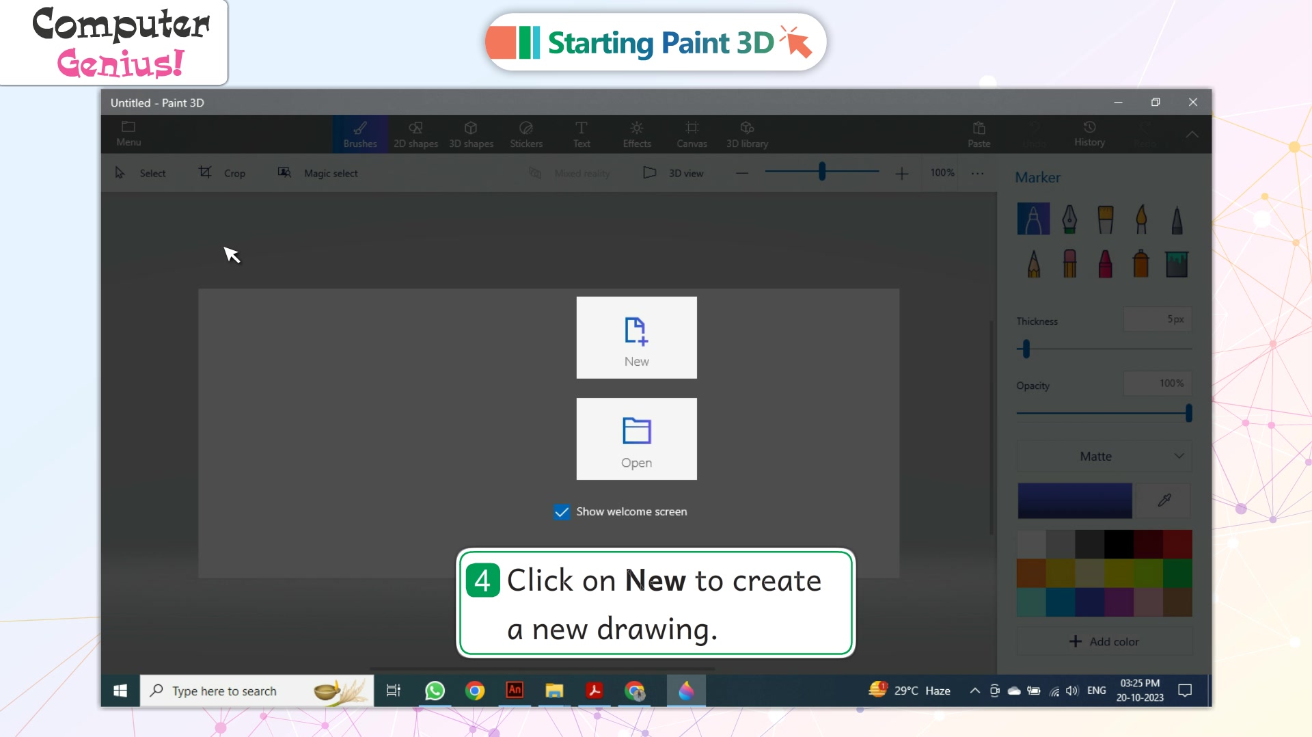
Task: Show hidden system tray icons
Action: point(975,691)
